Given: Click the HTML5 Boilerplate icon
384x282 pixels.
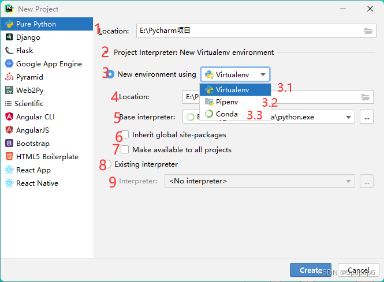Looking at the screenshot, I should [9, 156].
